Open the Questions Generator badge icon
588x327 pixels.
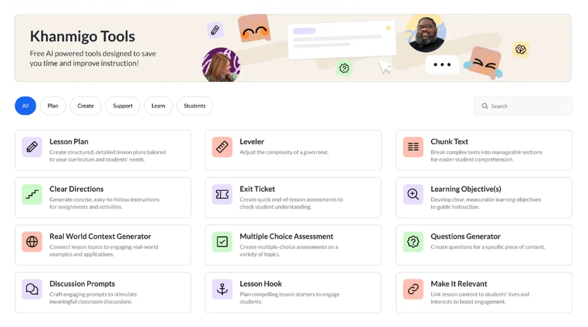pyautogui.click(x=413, y=242)
